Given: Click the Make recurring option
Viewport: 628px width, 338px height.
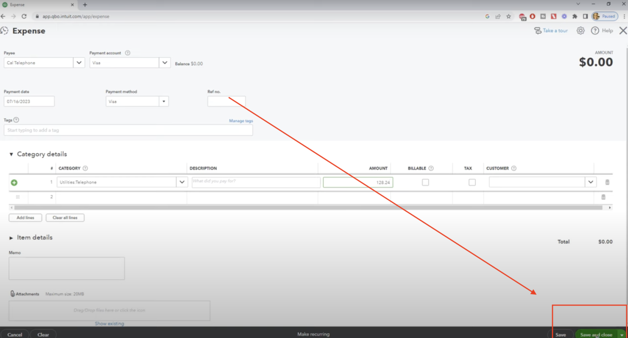Looking at the screenshot, I should click(x=313, y=334).
